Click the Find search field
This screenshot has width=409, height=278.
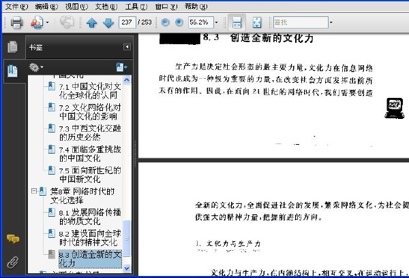301,22
